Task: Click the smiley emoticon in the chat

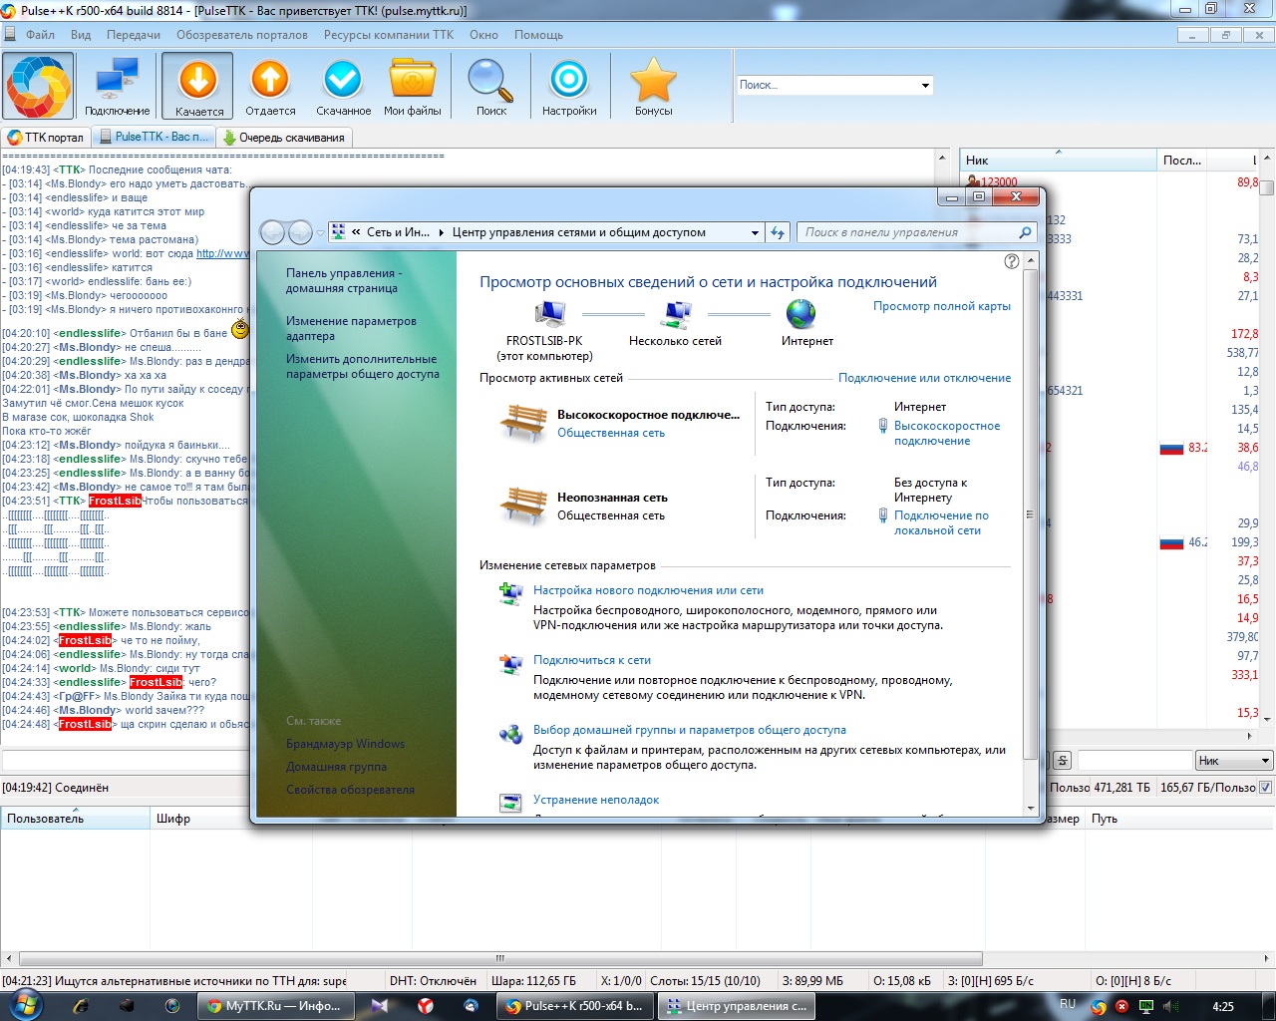Action: (x=239, y=329)
